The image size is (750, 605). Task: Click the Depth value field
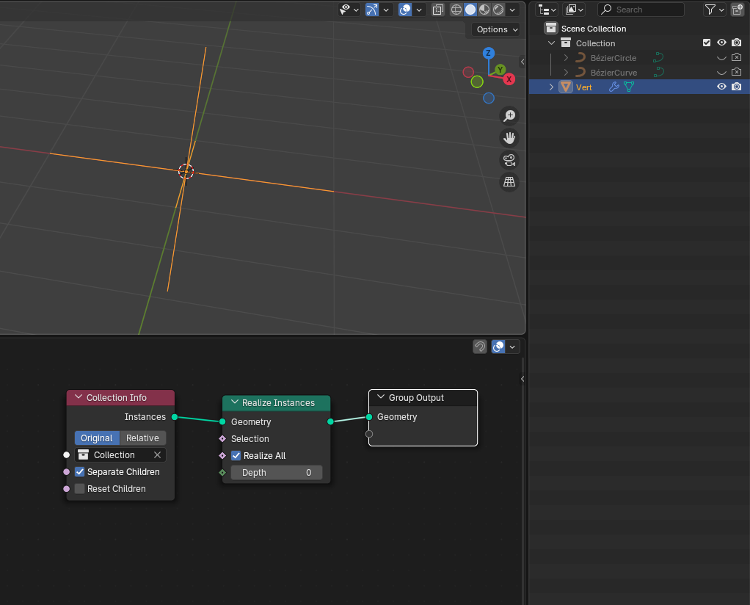(x=277, y=472)
